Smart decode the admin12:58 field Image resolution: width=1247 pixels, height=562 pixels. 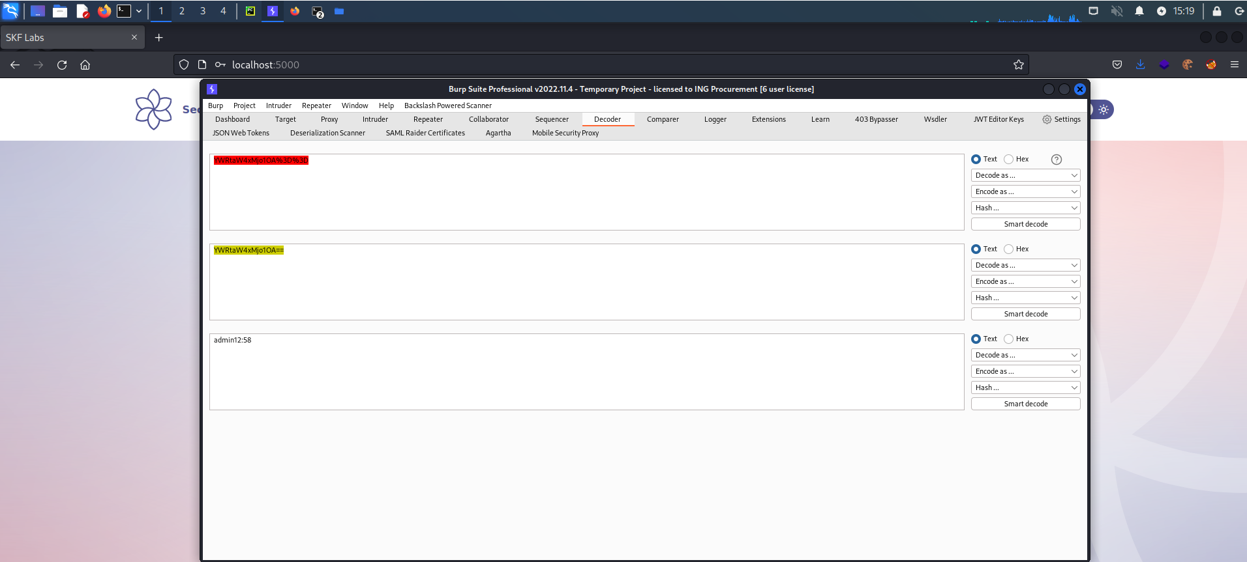click(1026, 404)
